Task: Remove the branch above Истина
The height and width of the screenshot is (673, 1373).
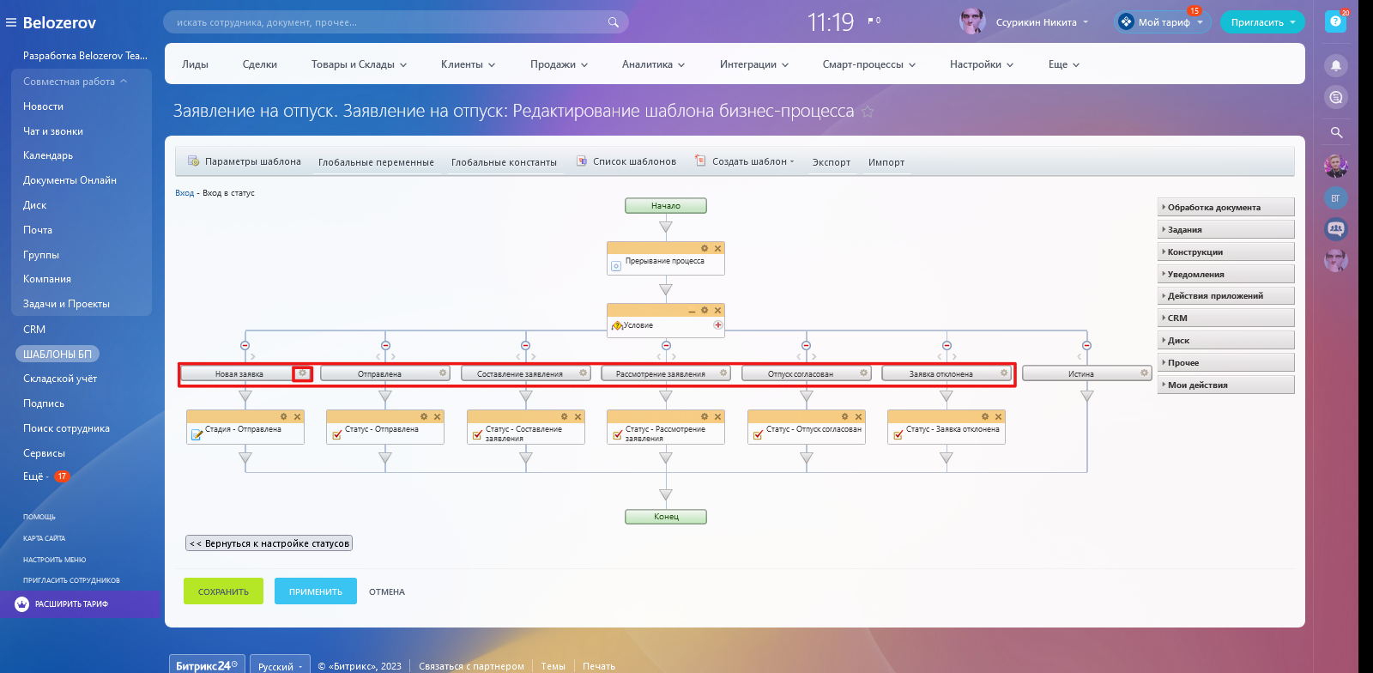Action: [1086, 346]
